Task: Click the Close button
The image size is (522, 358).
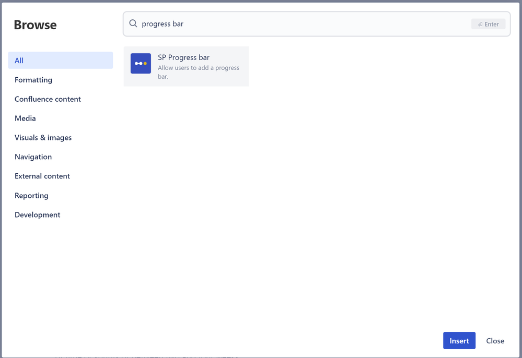Action: pos(495,341)
